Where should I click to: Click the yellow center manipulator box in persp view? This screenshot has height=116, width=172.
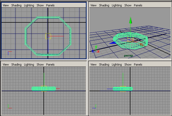tap(130, 39)
